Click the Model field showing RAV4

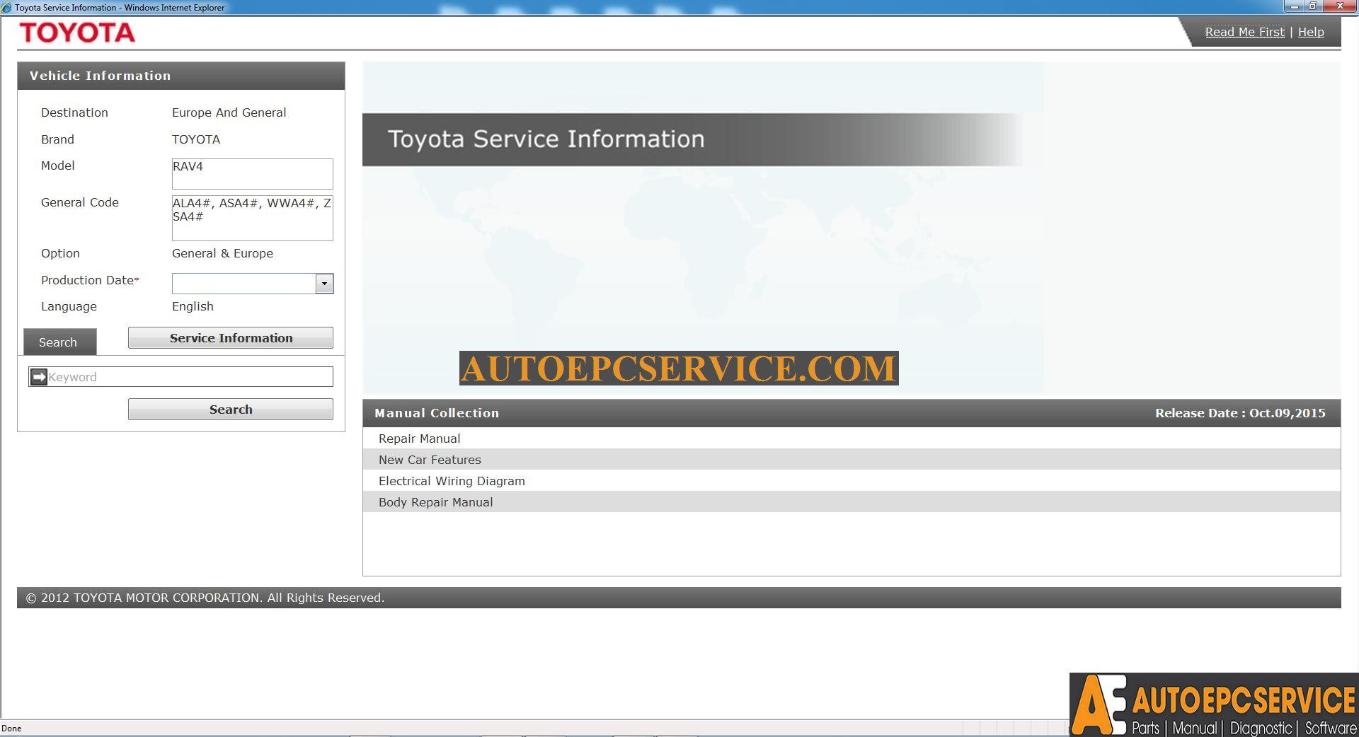click(252, 174)
